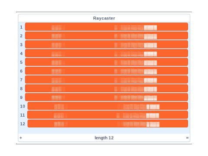208x156 pixels.
Task: Select list item 1 value field
Action: [x=107, y=27]
